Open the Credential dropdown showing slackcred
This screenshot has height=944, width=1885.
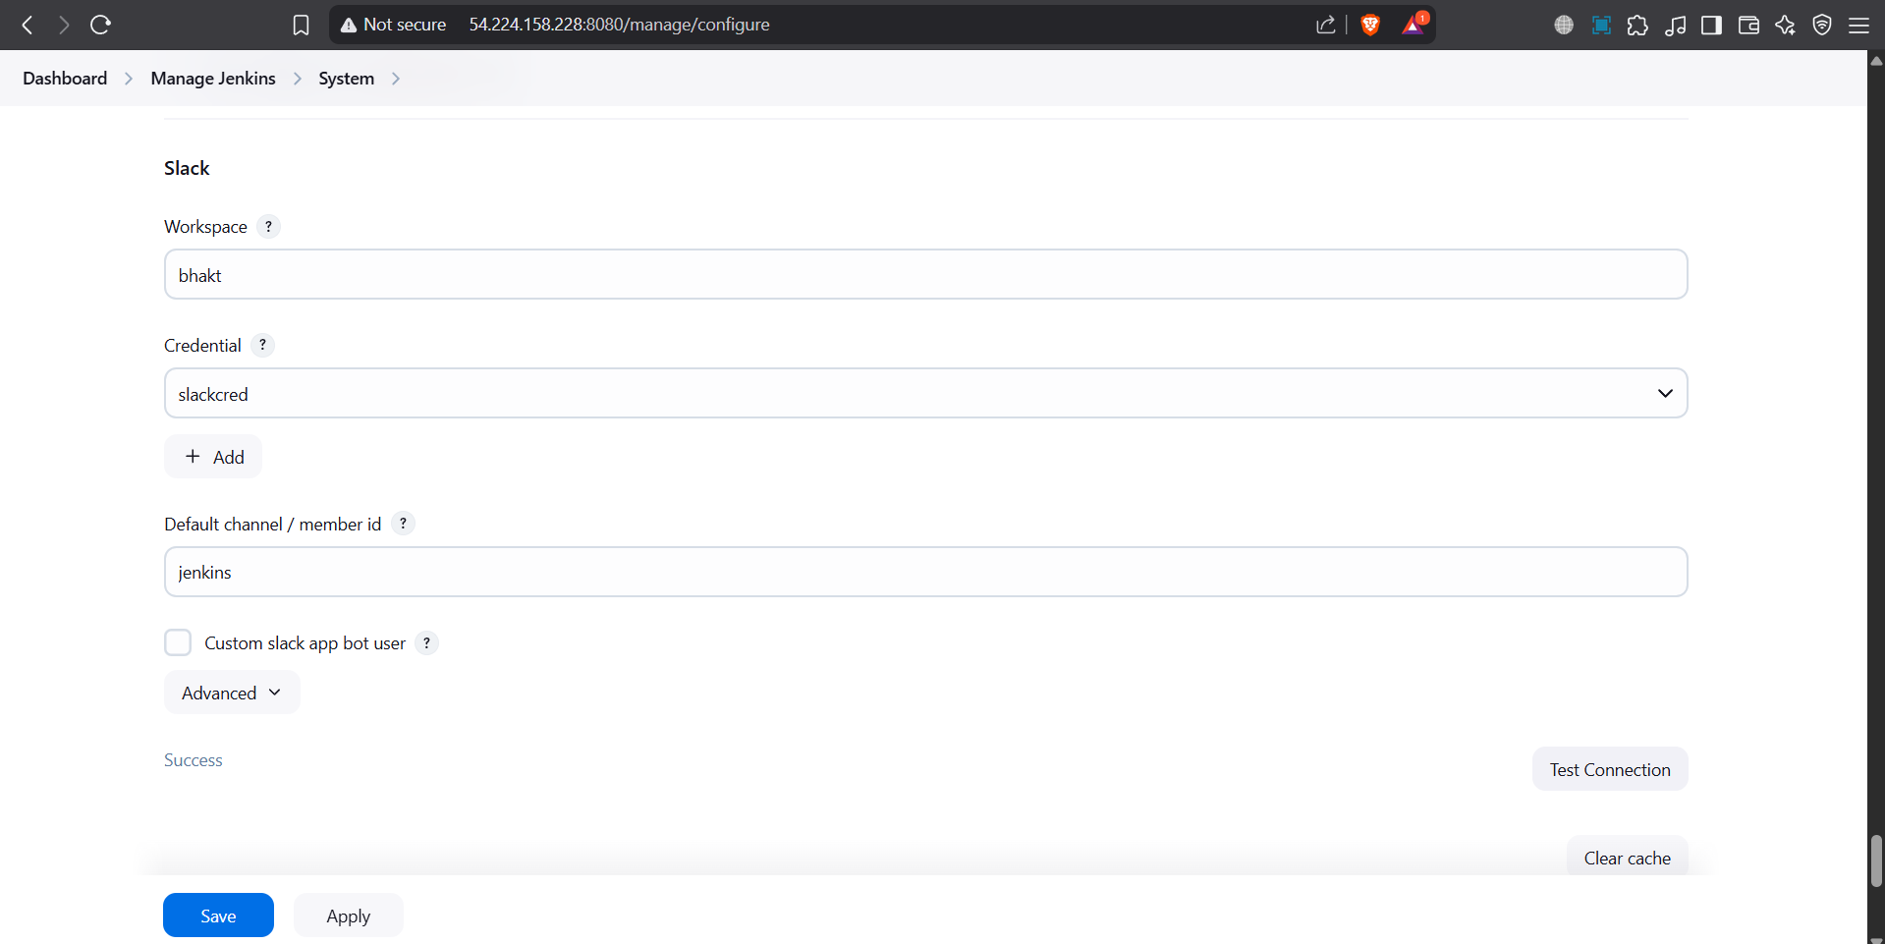click(x=925, y=393)
